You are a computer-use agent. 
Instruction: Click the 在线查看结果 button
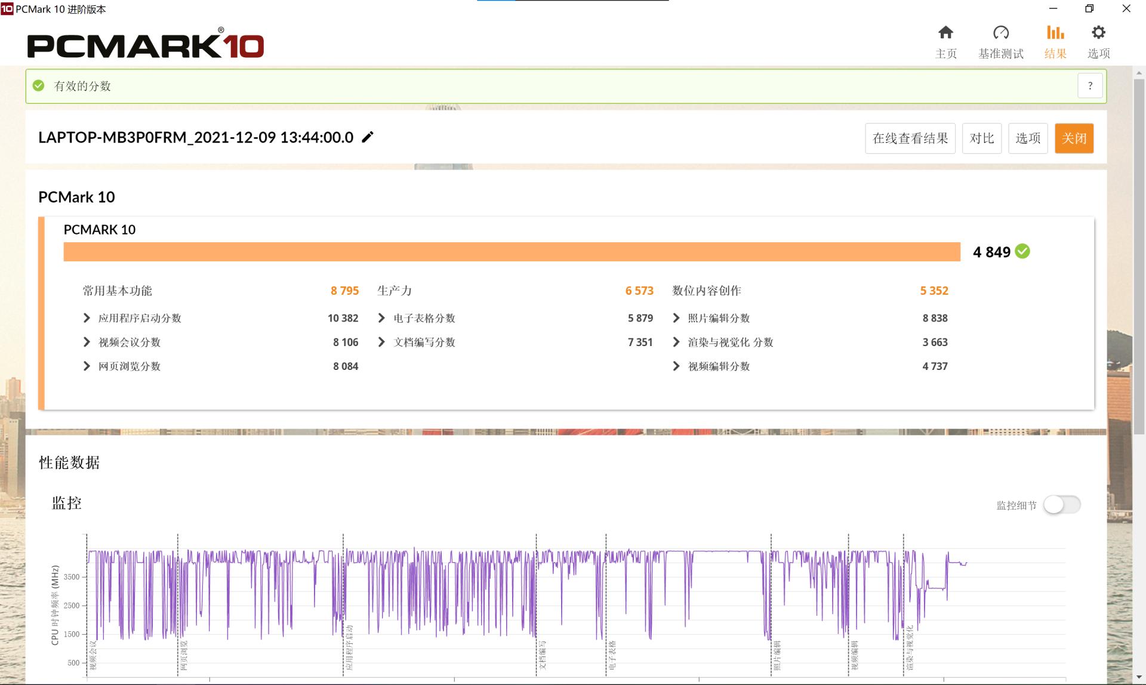(x=910, y=138)
